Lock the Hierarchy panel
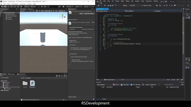Viewport: 191px width, 107px height. click(x=17, y=9)
